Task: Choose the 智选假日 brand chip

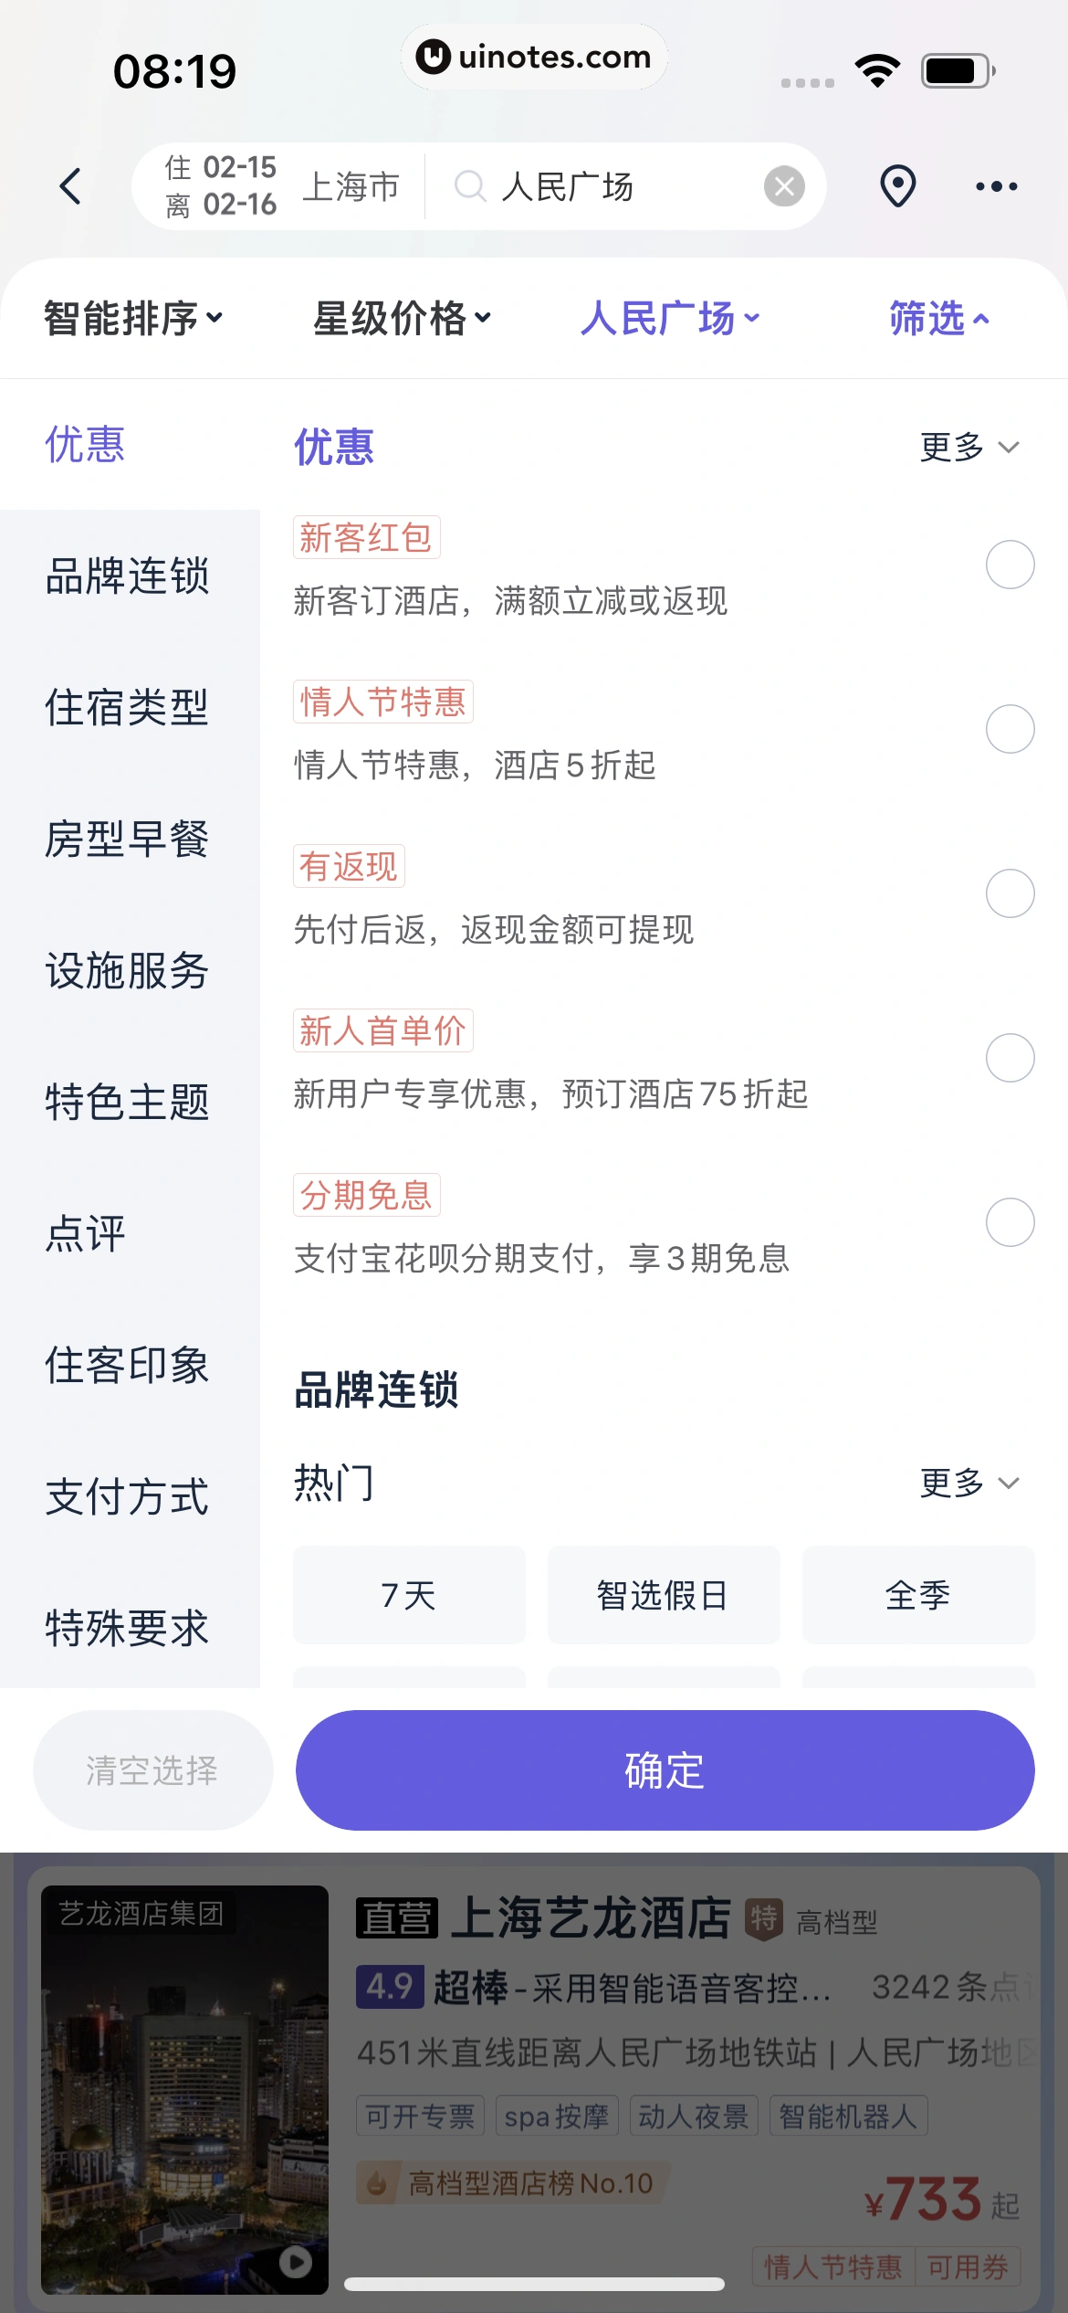Action: tap(664, 1595)
